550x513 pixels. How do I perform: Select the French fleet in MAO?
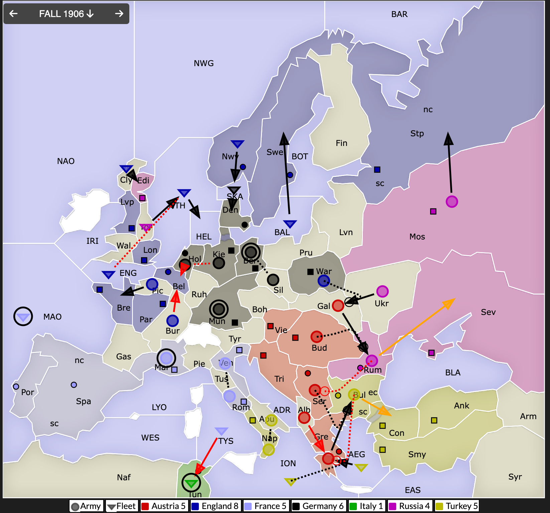[23, 317]
